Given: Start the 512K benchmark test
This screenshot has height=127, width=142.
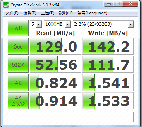Looking at the screenshot, I should point(18,64).
